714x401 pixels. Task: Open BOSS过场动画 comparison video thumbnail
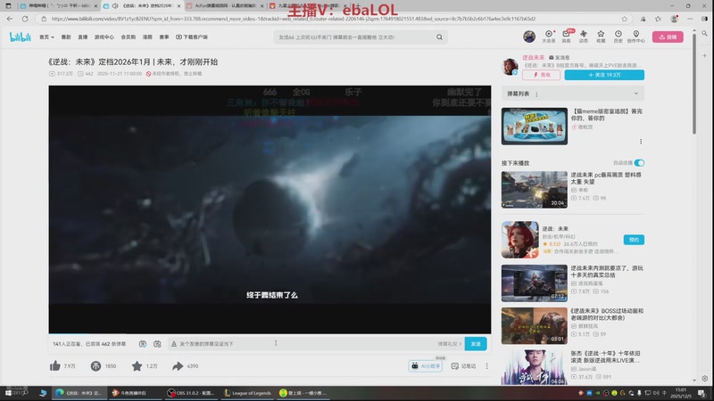click(534, 325)
